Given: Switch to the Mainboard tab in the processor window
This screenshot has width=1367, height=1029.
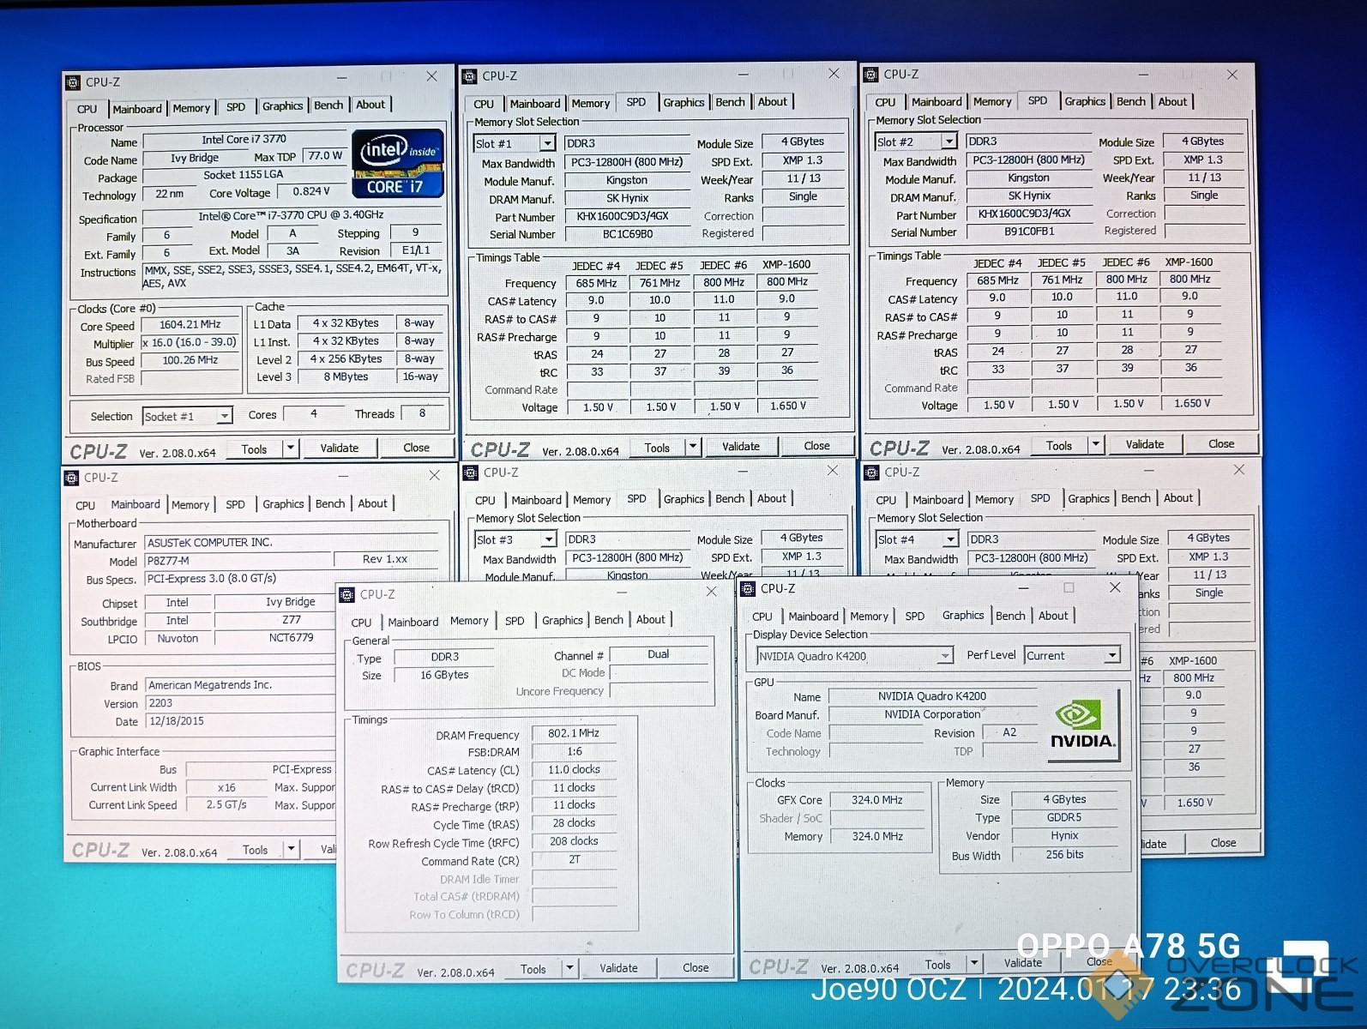Looking at the screenshot, I should click(137, 109).
